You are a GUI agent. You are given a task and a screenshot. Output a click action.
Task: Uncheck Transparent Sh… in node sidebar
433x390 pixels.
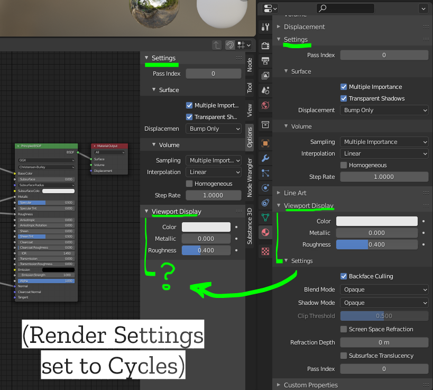click(x=189, y=117)
